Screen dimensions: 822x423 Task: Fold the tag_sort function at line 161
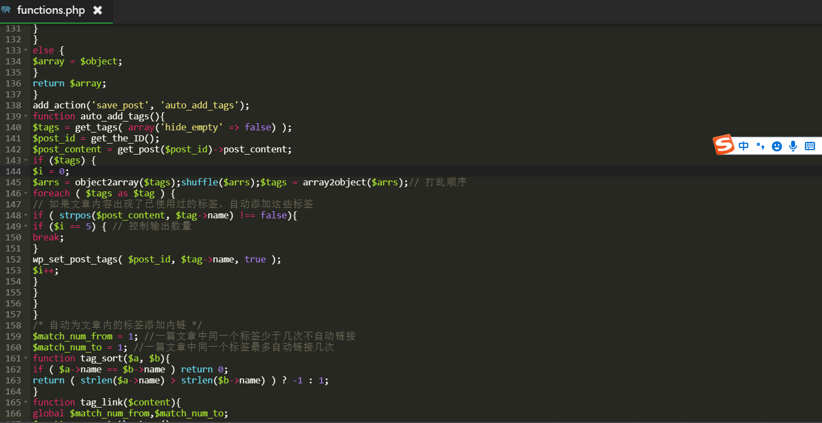coord(26,358)
